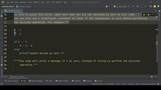The image size is (161, 90).
Task: Open the Structure sidebar panel
Action: [2, 73]
